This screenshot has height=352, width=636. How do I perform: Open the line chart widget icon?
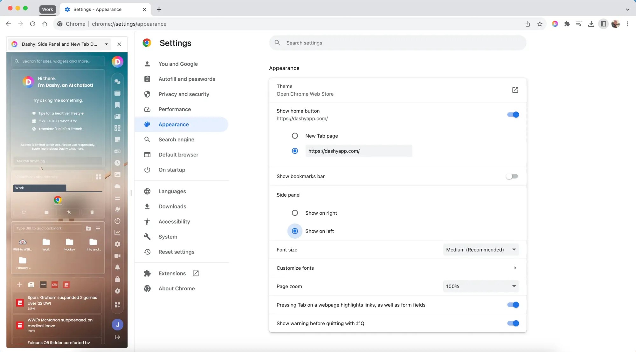tap(117, 232)
